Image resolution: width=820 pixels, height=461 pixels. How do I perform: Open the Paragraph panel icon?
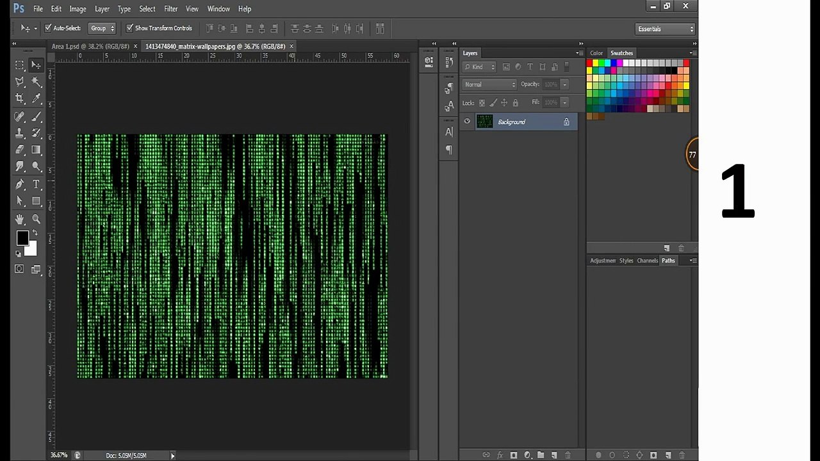(449, 150)
